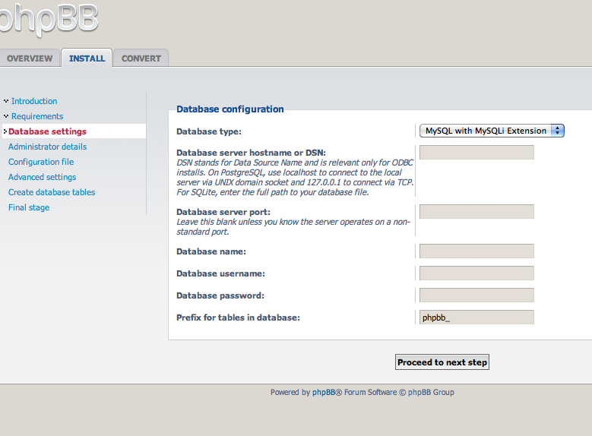Click the database server port field
The height and width of the screenshot is (436, 592).
tap(476, 211)
